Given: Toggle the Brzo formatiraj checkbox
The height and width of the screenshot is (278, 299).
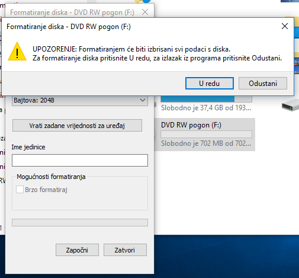Looking at the screenshot, I should point(20,190).
